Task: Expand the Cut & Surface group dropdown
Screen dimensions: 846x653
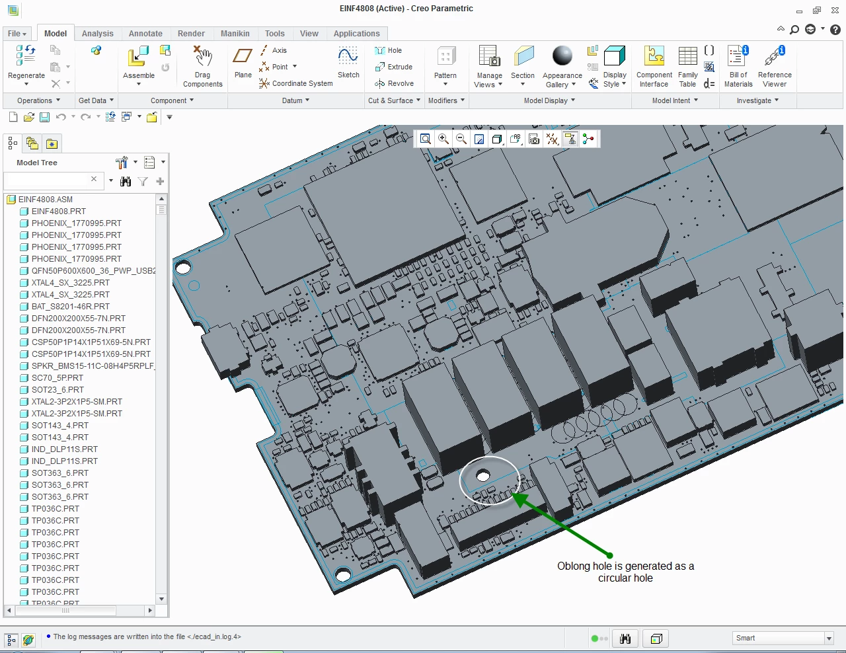Action: tap(394, 100)
